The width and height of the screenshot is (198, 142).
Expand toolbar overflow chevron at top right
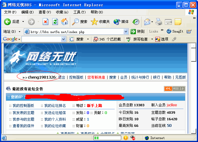pyautogui.click(x=194, y=18)
